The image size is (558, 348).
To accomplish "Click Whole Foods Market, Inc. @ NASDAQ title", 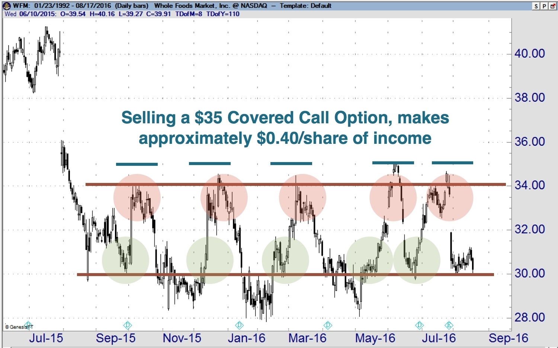I will point(211,6).
